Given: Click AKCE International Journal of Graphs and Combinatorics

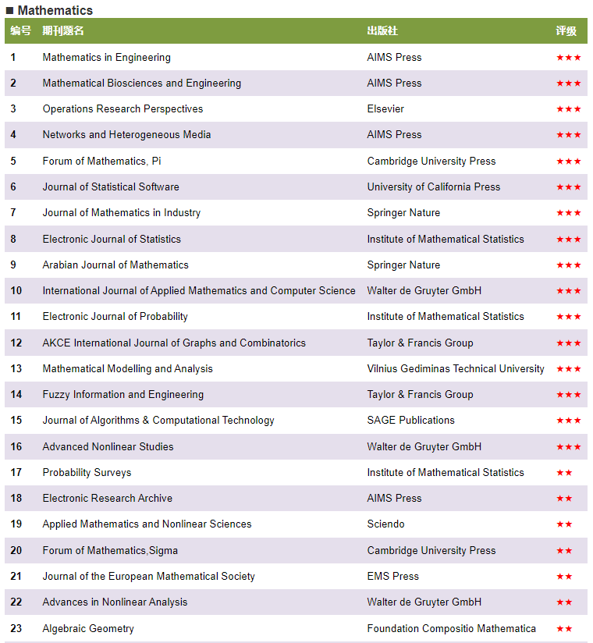Looking at the screenshot, I should (x=174, y=343).
